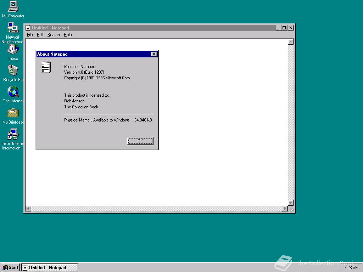Click Notepad title bar system icon

coord(28,28)
